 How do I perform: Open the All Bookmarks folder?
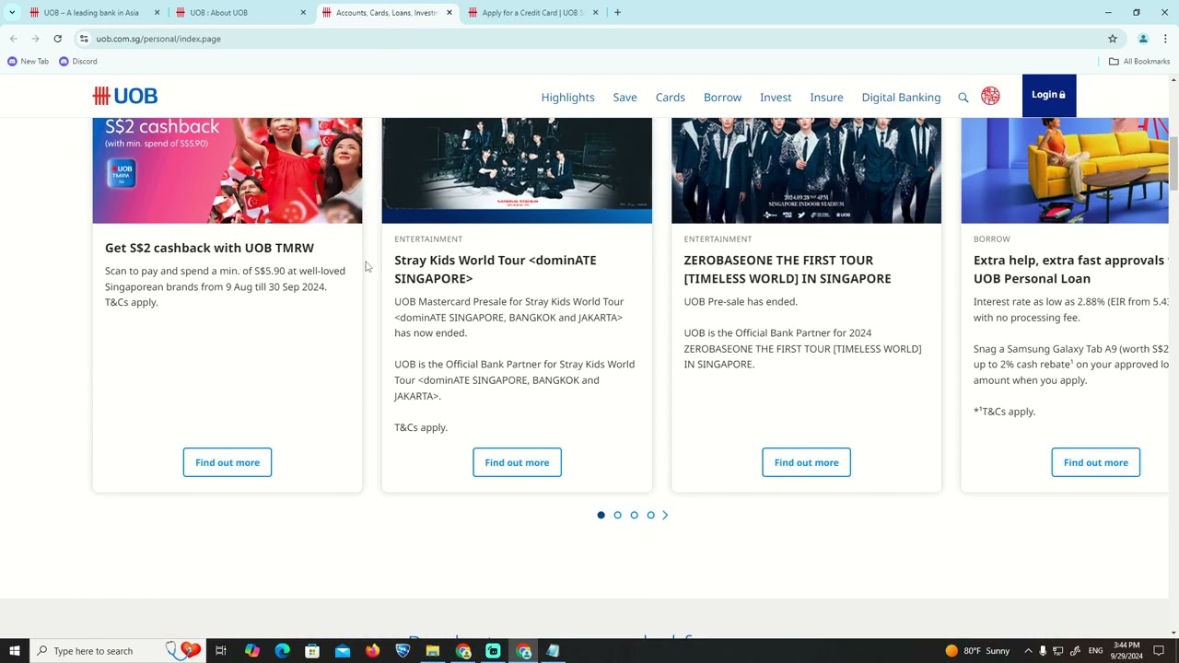tap(1139, 62)
